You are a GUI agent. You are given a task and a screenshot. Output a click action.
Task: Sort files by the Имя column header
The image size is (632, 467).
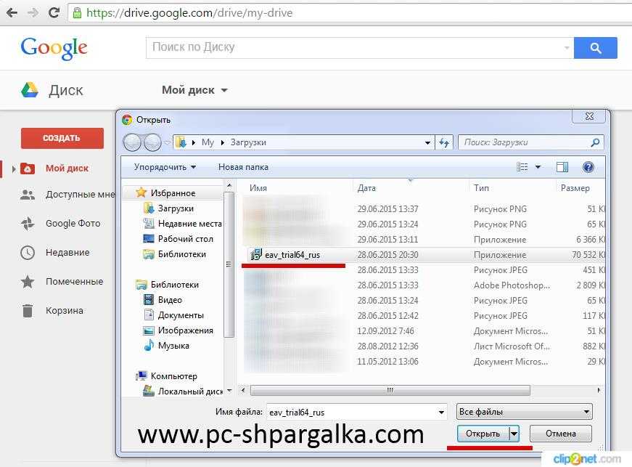pos(258,188)
